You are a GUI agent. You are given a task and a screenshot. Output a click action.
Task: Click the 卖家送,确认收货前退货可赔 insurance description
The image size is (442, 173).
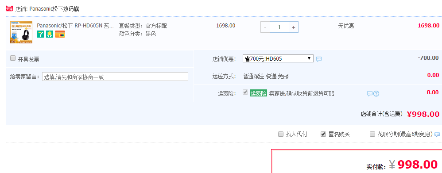[x=302, y=93]
